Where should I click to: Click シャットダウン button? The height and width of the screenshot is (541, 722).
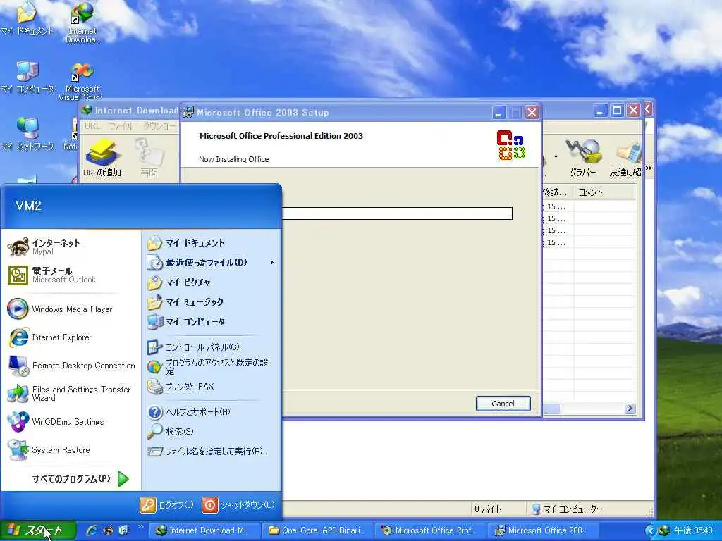point(238,504)
